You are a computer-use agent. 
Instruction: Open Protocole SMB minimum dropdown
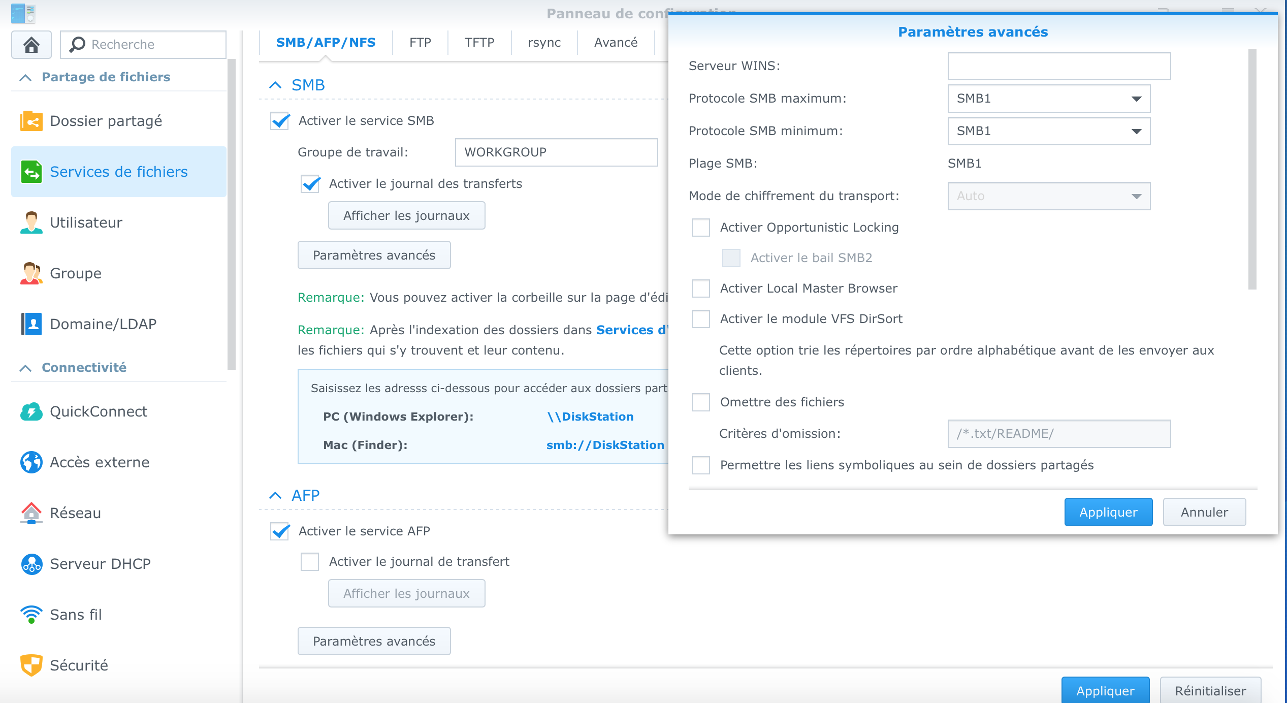click(x=1048, y=131)
